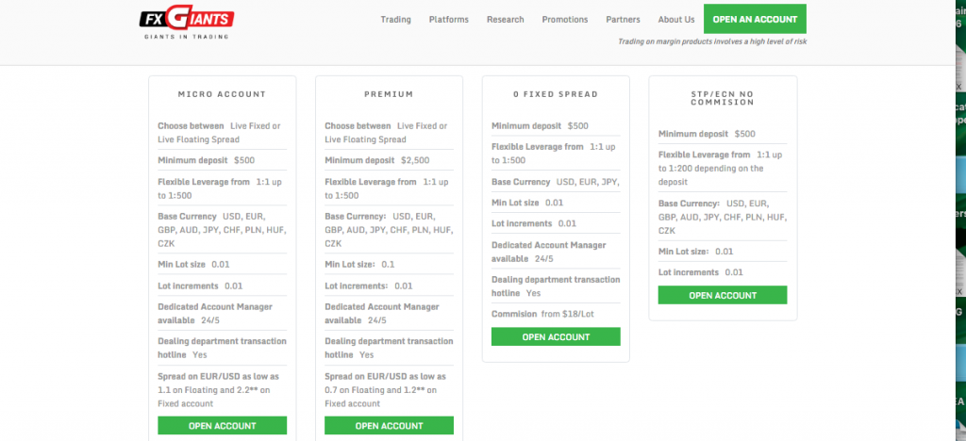Click the OPEN AN ACCOUNT header button
The height and width of the screenshot is (441, 966).
[755, 19]
